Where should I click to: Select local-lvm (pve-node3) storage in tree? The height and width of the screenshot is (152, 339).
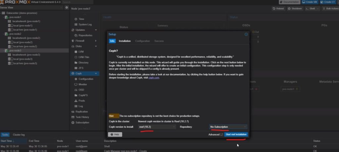click(24, 63)
